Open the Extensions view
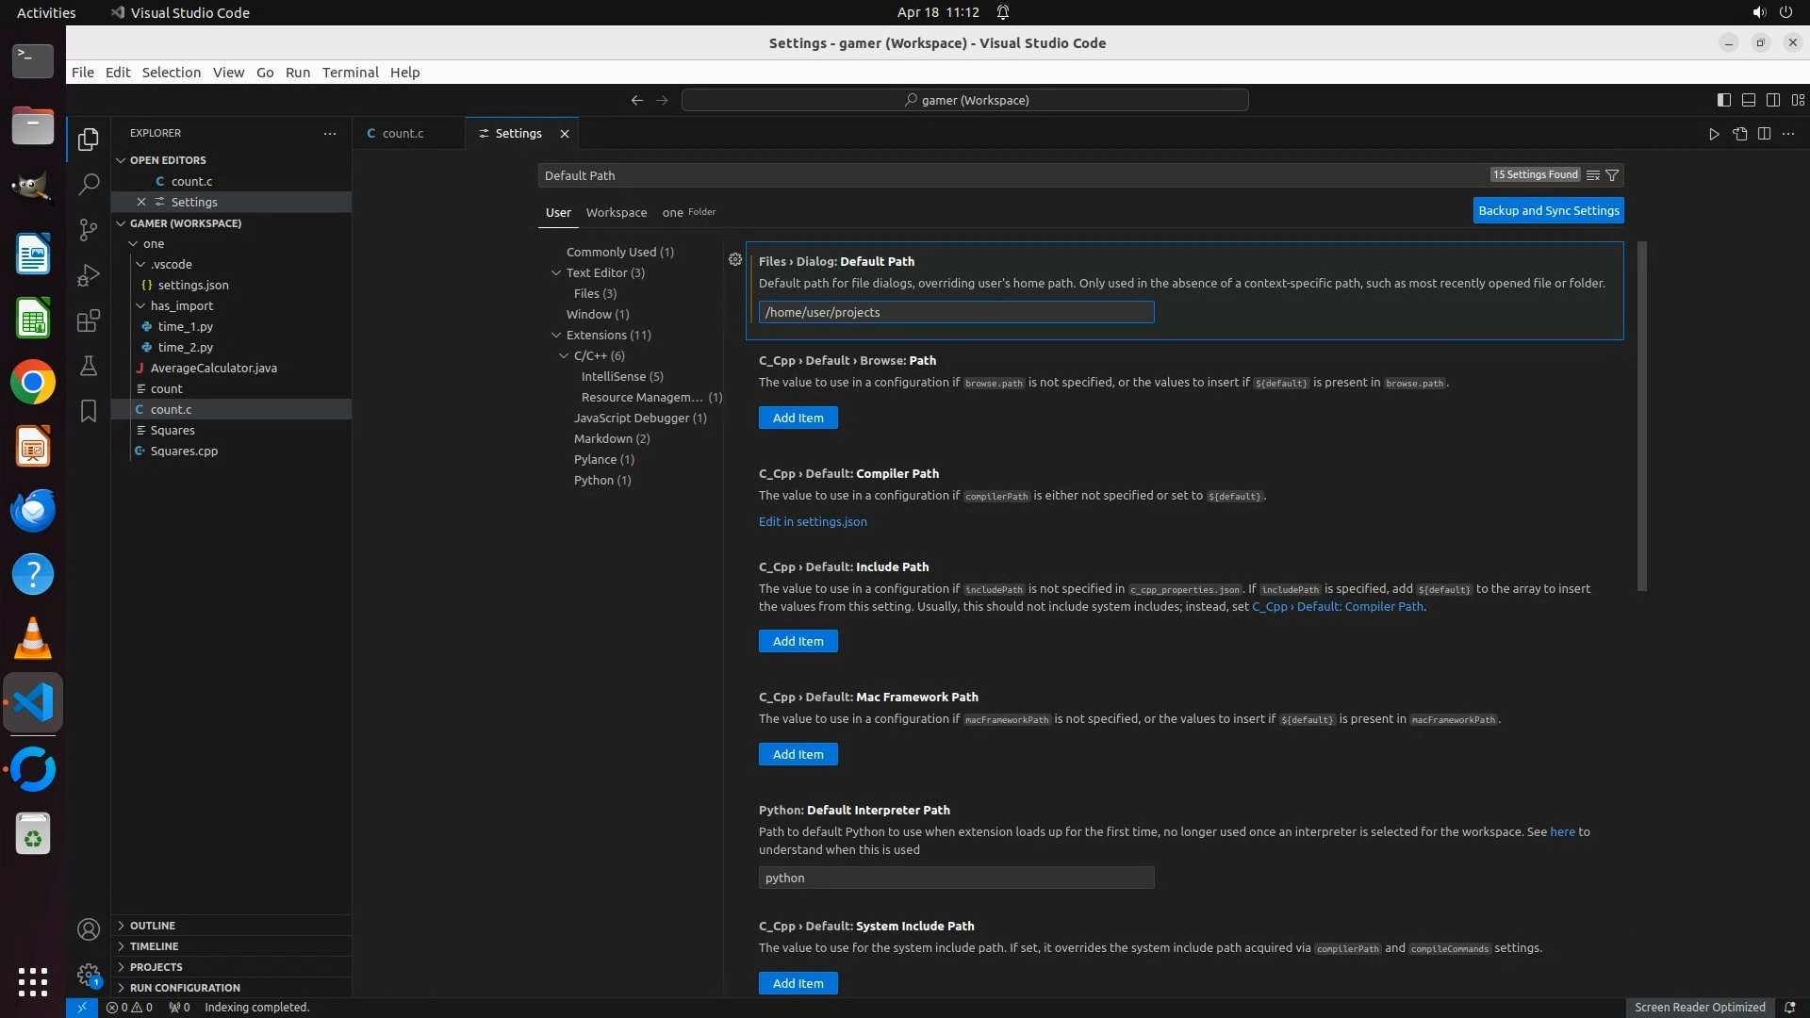Screen dimensions: 1810x1018 coord(88,320)
